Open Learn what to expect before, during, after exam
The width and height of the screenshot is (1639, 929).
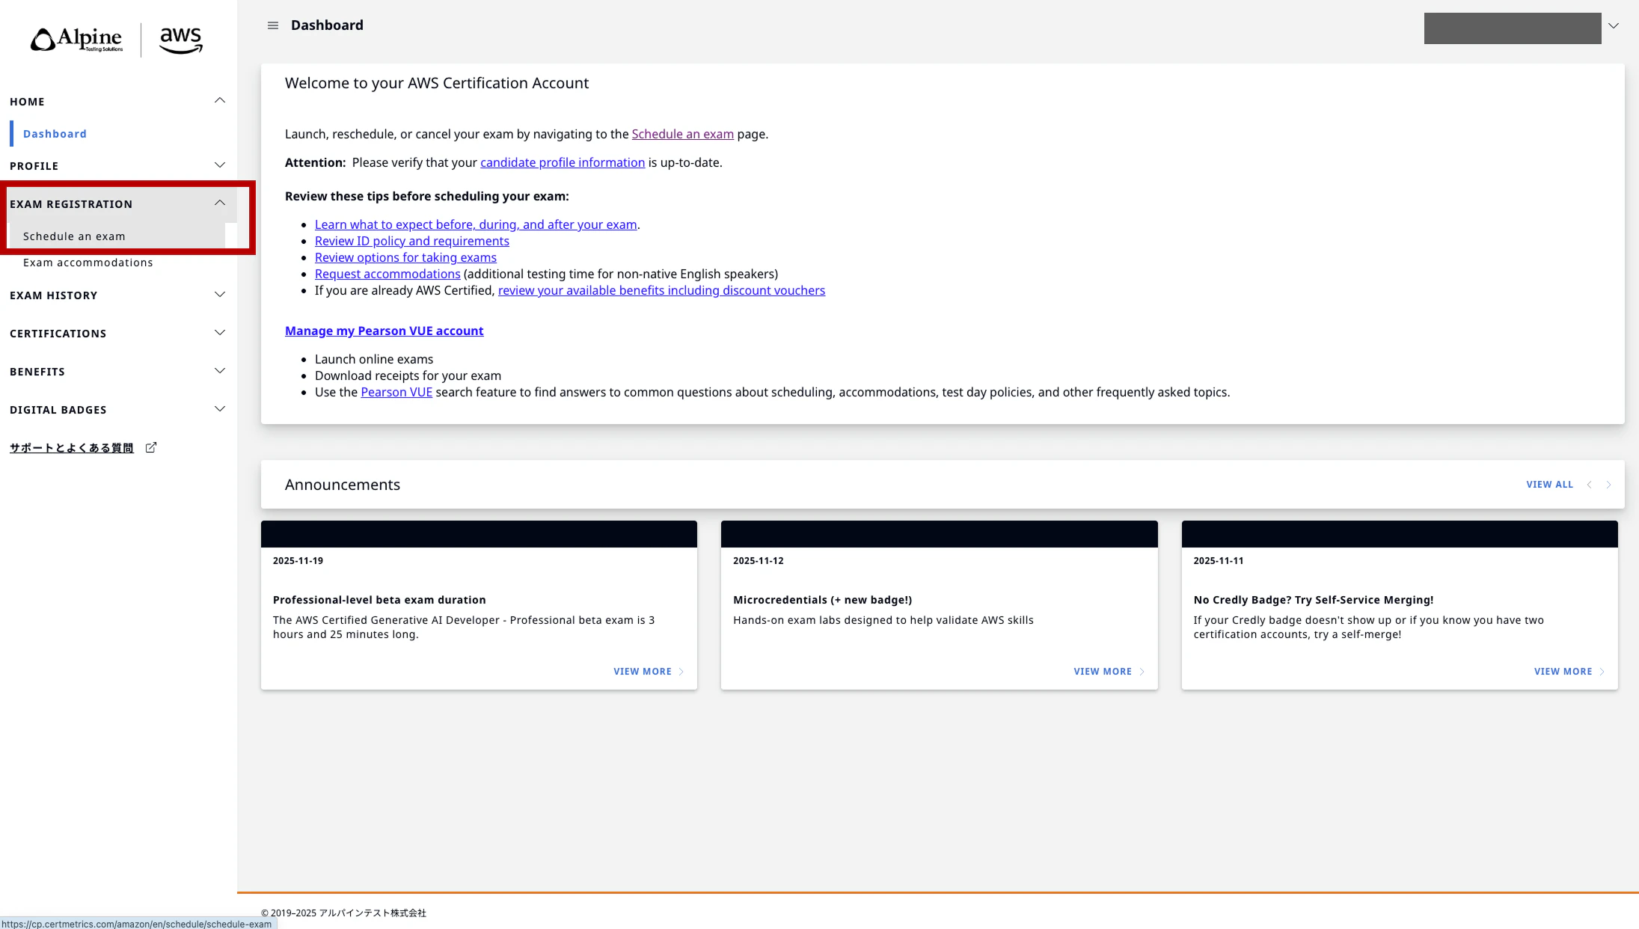click(x=476, y=224)
